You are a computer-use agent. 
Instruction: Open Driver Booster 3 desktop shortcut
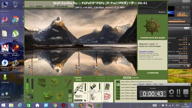(x=16, y=50)
